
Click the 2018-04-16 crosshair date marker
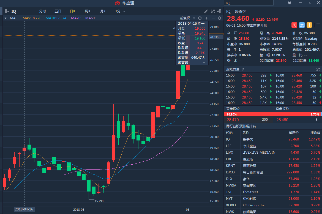click(24, 209)
